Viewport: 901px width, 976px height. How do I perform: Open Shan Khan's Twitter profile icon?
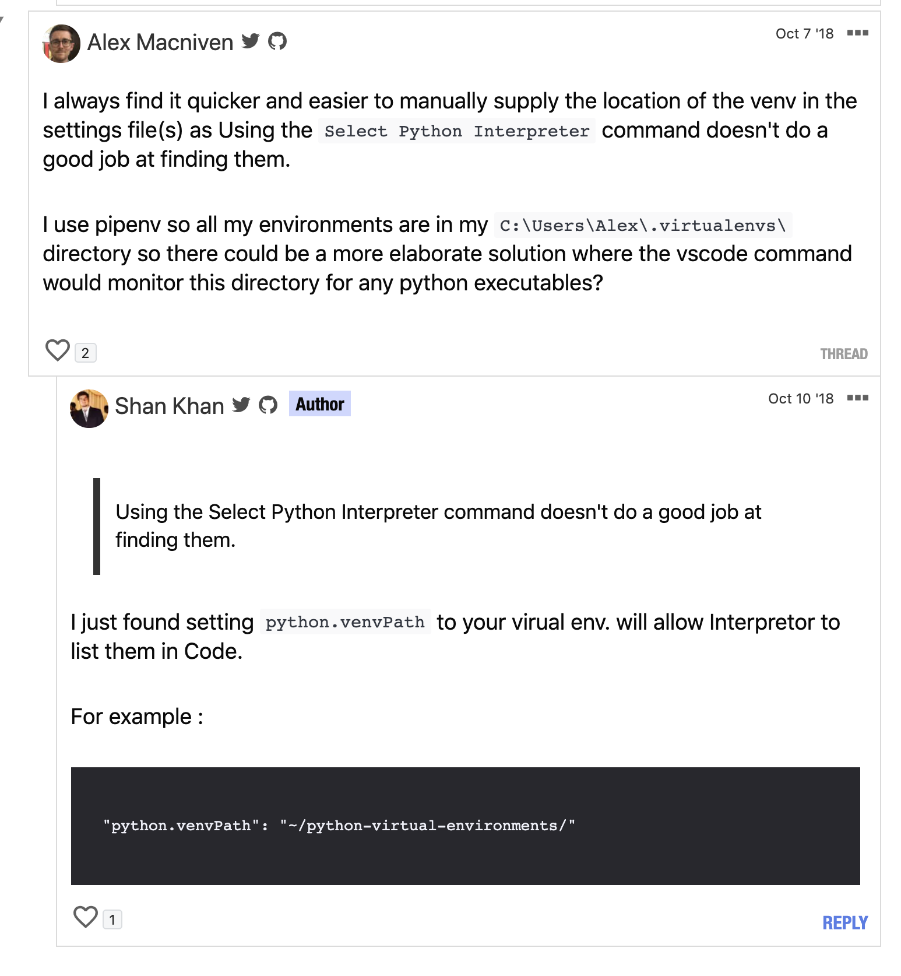(x=241, y=404)
